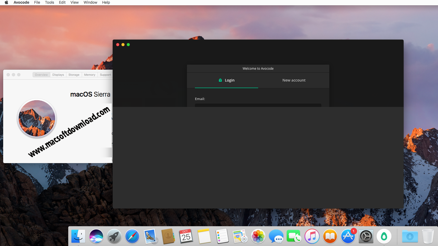This screenshot has width=438, height=246.
Task: Open Safari compass icon in dock
Action: 132,236
